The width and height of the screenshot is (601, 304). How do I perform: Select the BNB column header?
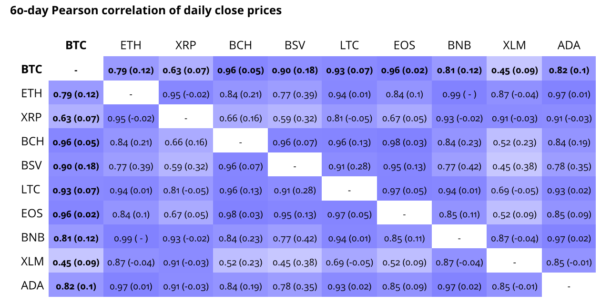coord(459,45)
